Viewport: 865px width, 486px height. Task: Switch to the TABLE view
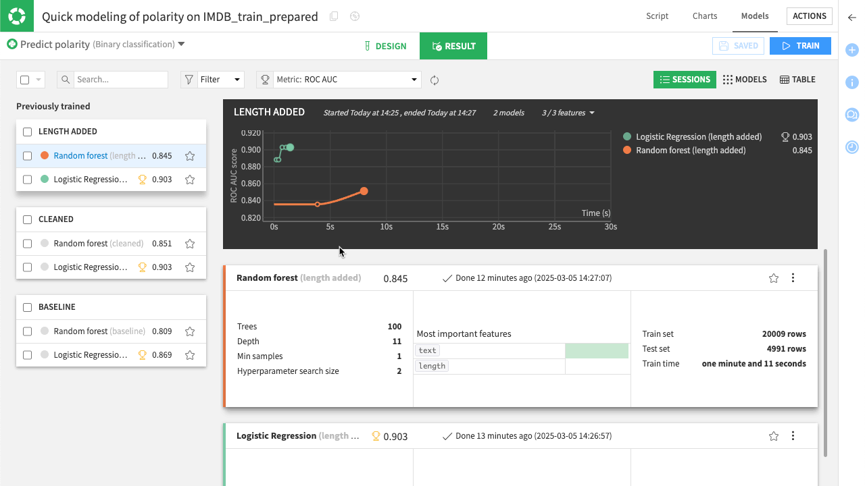pos(797,80)
